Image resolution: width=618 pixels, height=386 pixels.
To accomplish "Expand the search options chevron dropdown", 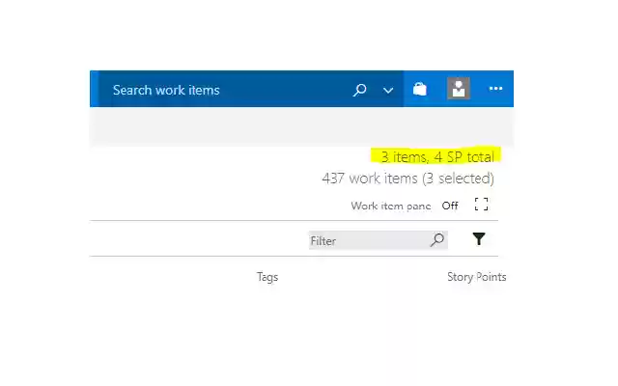I will pyautogui.click(x=388, y=91).
